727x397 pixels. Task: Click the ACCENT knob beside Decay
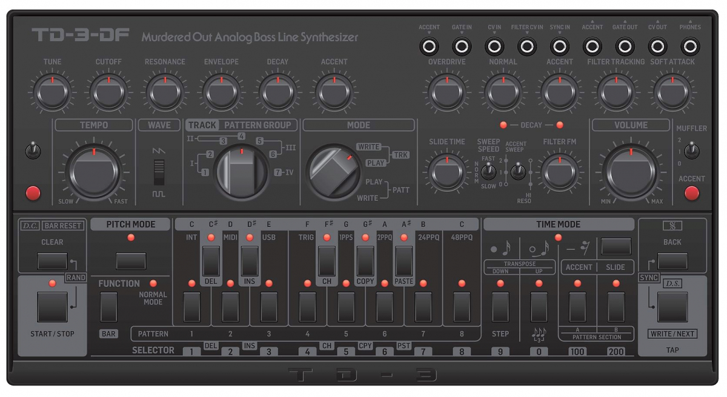click(x=334, y=92)
